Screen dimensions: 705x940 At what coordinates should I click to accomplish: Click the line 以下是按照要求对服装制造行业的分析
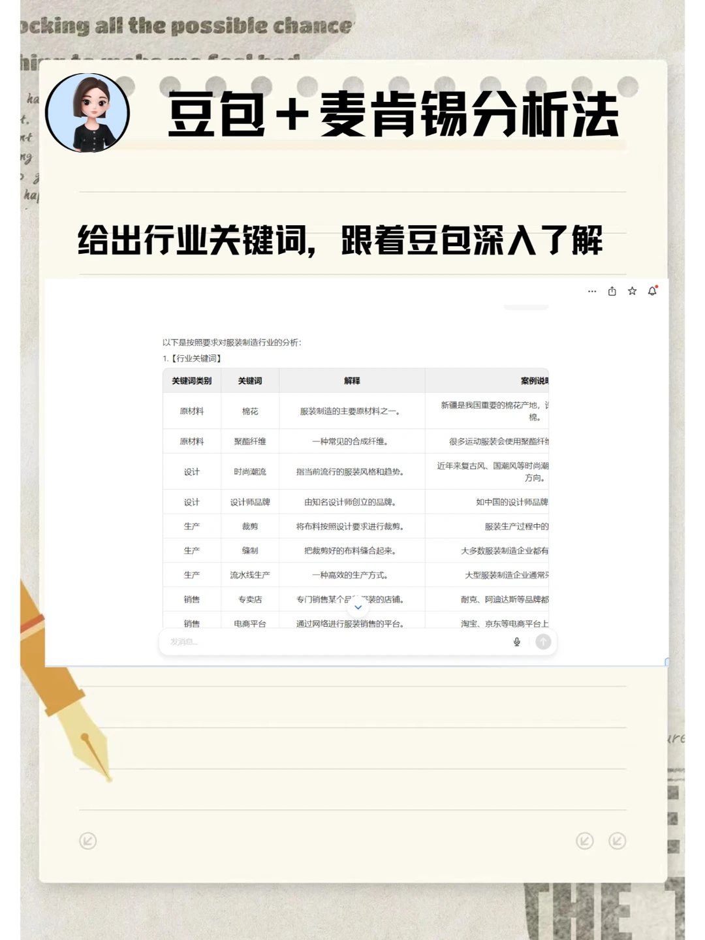tap(232, 343)
